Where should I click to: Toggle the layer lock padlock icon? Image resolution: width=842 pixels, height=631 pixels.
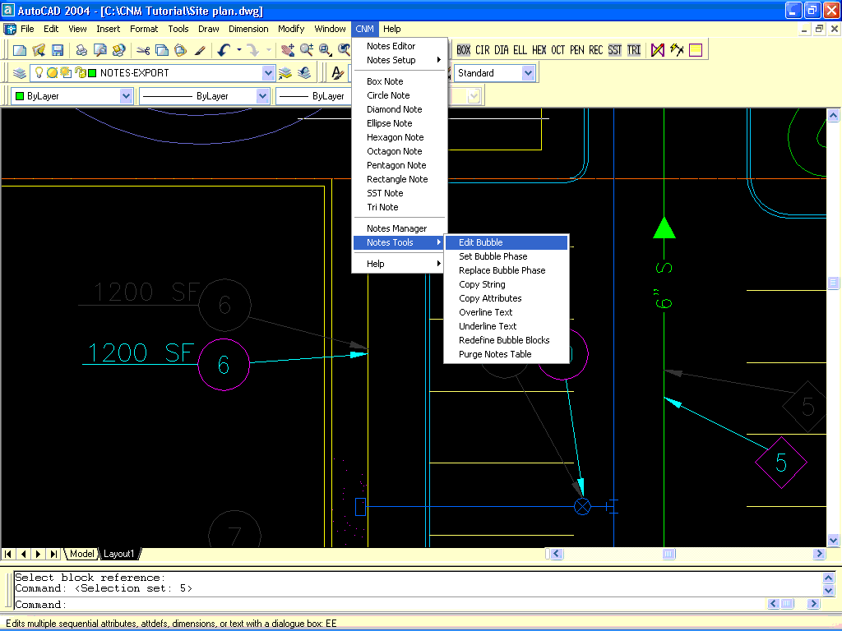tap(80, 73)
